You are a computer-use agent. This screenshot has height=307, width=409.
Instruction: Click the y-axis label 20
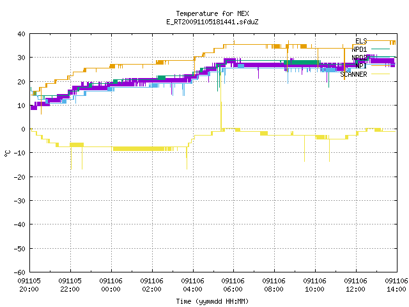(x=21, y=82)
